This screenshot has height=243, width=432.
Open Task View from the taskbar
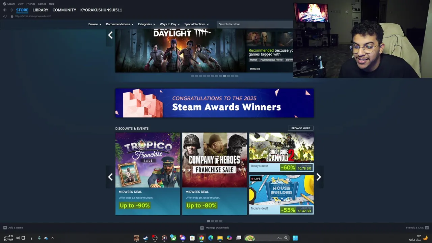(239, 238)
